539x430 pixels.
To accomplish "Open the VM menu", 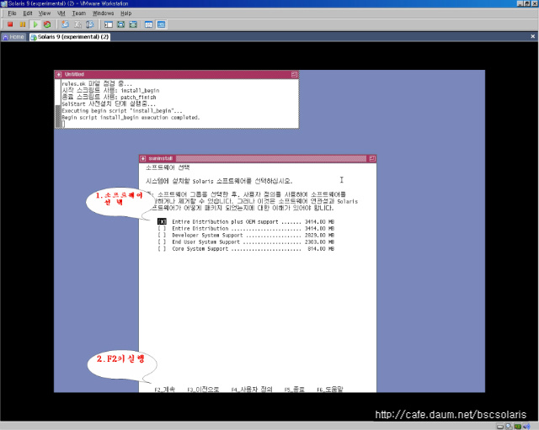I will coord(61,13).
